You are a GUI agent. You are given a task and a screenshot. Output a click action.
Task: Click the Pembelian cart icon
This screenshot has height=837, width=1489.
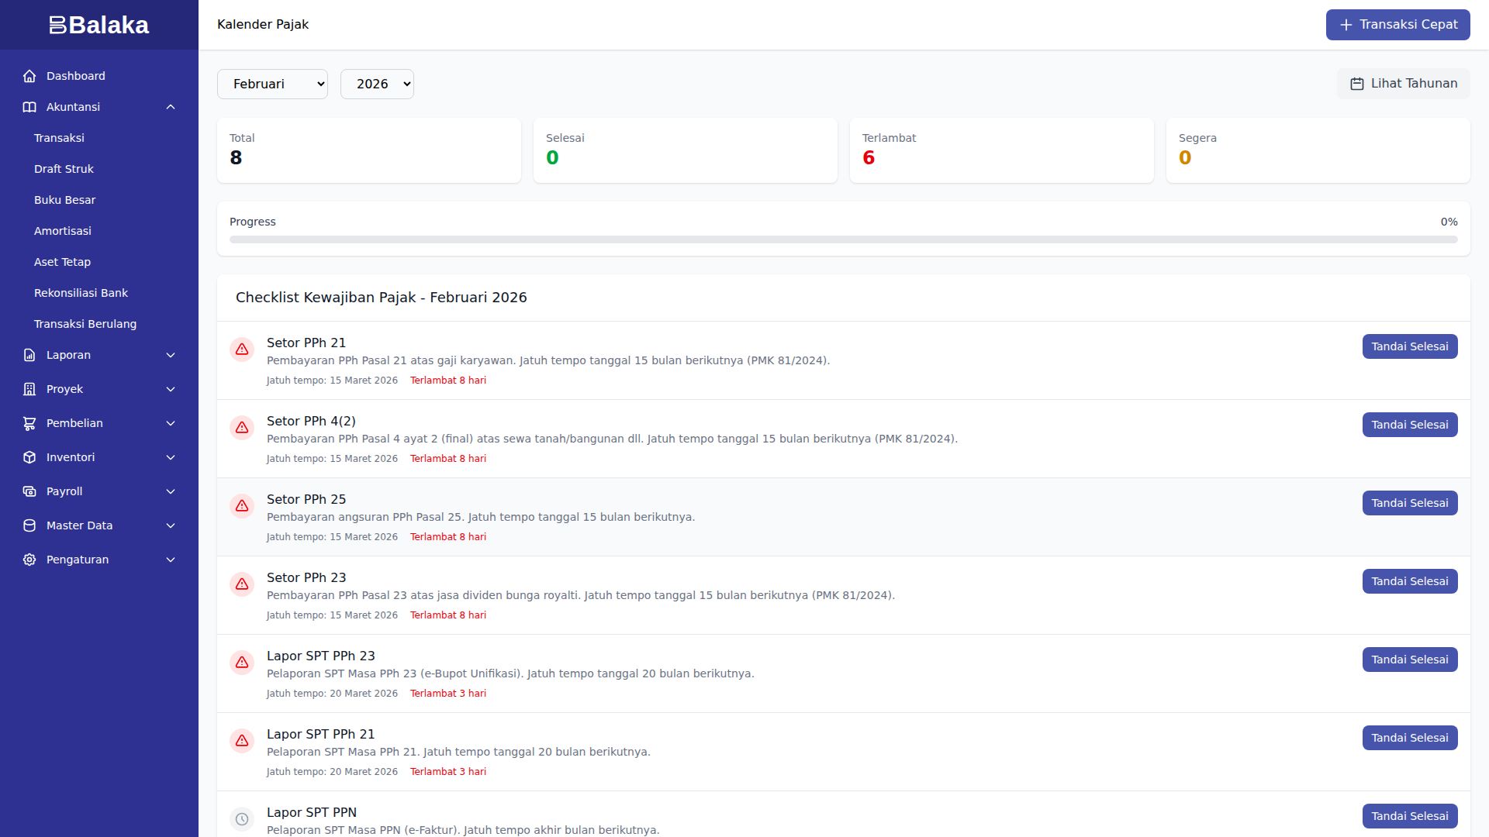pyautogui.click(x=29, y=423)
